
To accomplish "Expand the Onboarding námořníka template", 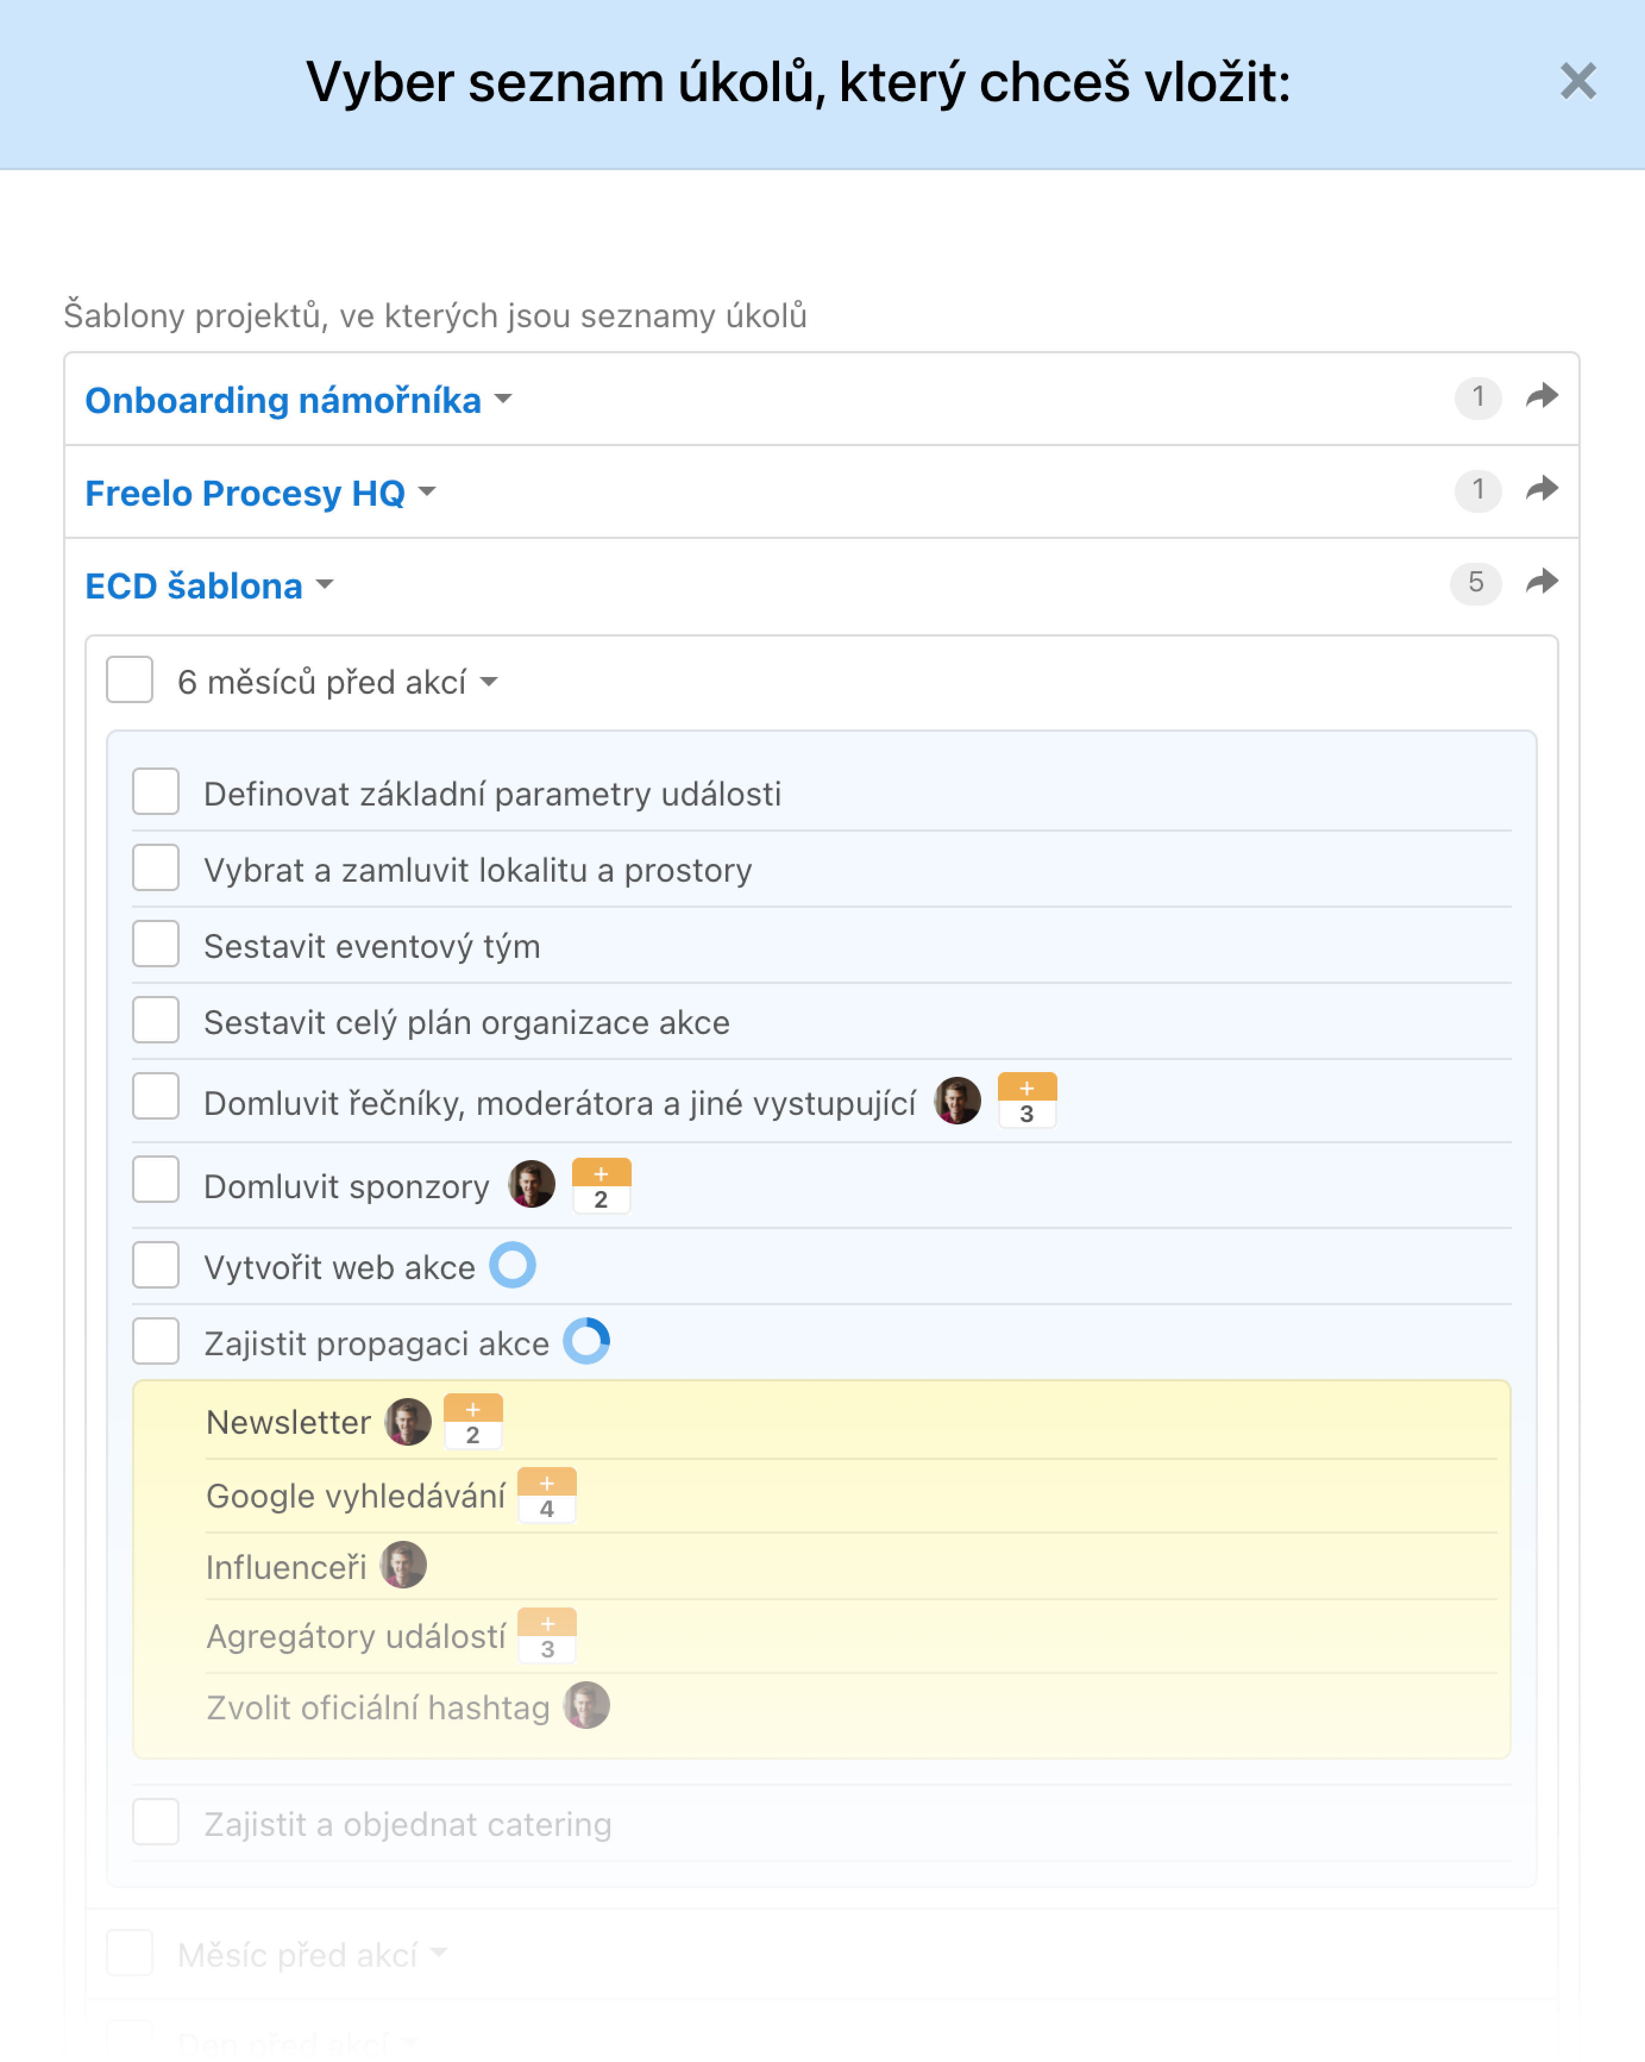I will click(x=299, y=400).
